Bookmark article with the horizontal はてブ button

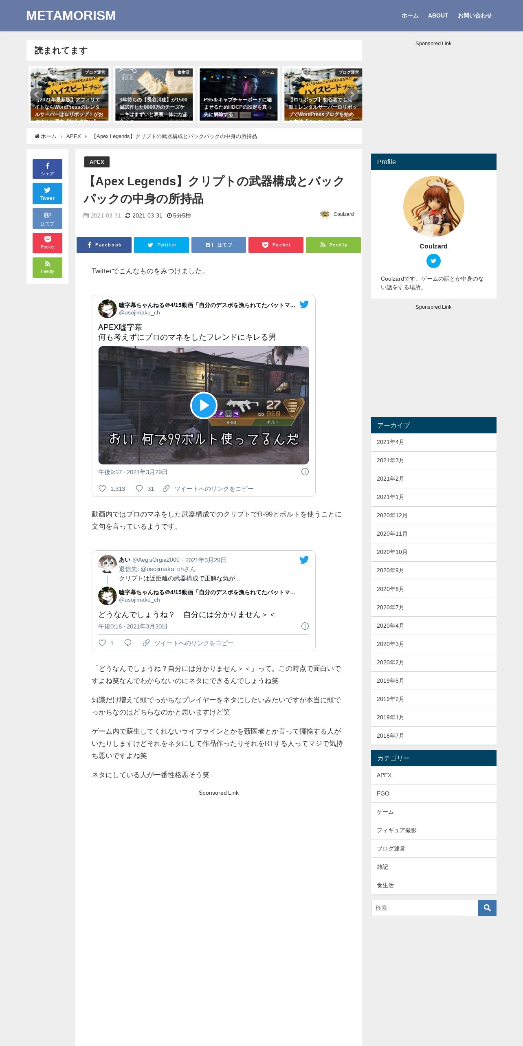219,245
